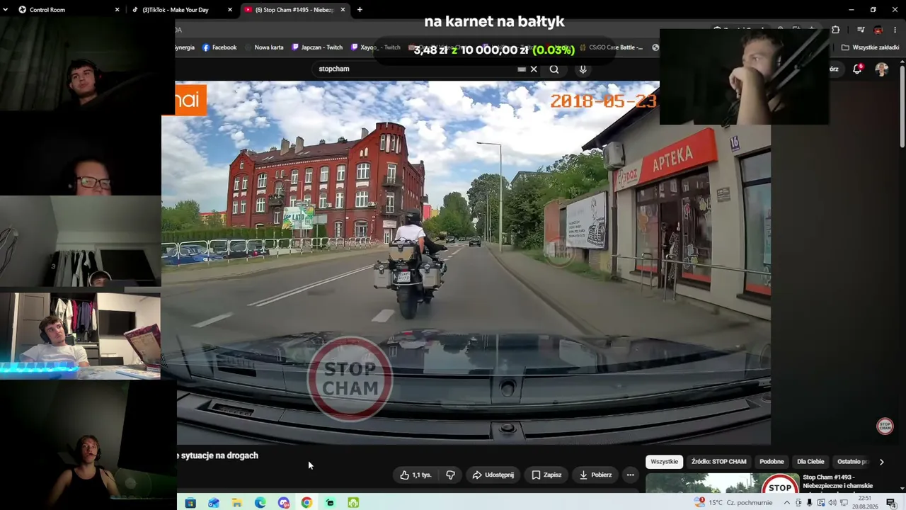Click the Stop Cham channel watermark in player
906x510 pixels.
click(885, 426)
